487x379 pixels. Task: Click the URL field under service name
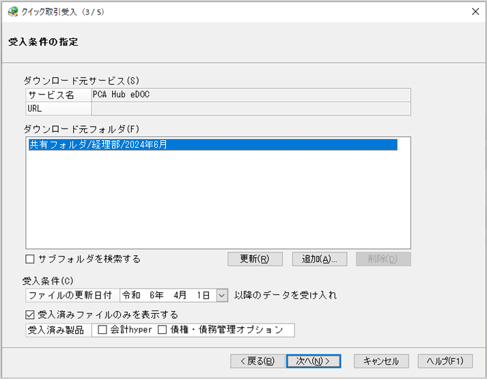(x=251, y=109)
